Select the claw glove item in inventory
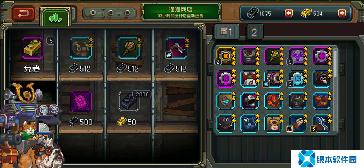364x168 pixels. (x=297, y=123)
